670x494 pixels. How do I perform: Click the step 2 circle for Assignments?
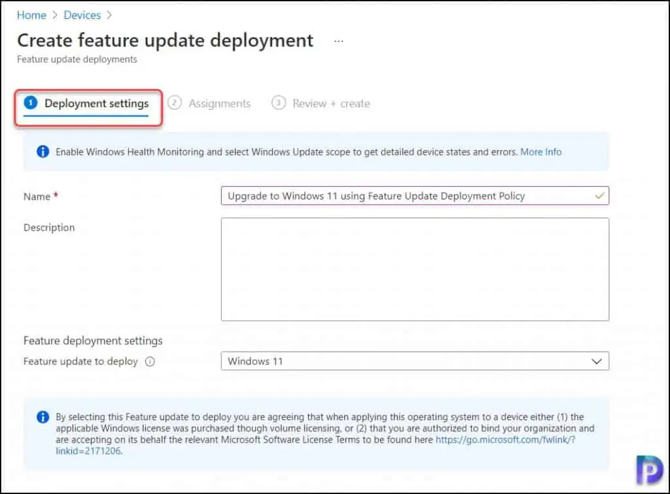coord(174,103)
